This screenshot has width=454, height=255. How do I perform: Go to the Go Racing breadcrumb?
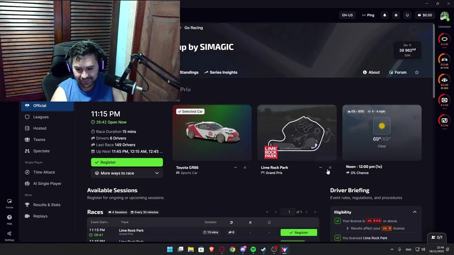[194, 28]
